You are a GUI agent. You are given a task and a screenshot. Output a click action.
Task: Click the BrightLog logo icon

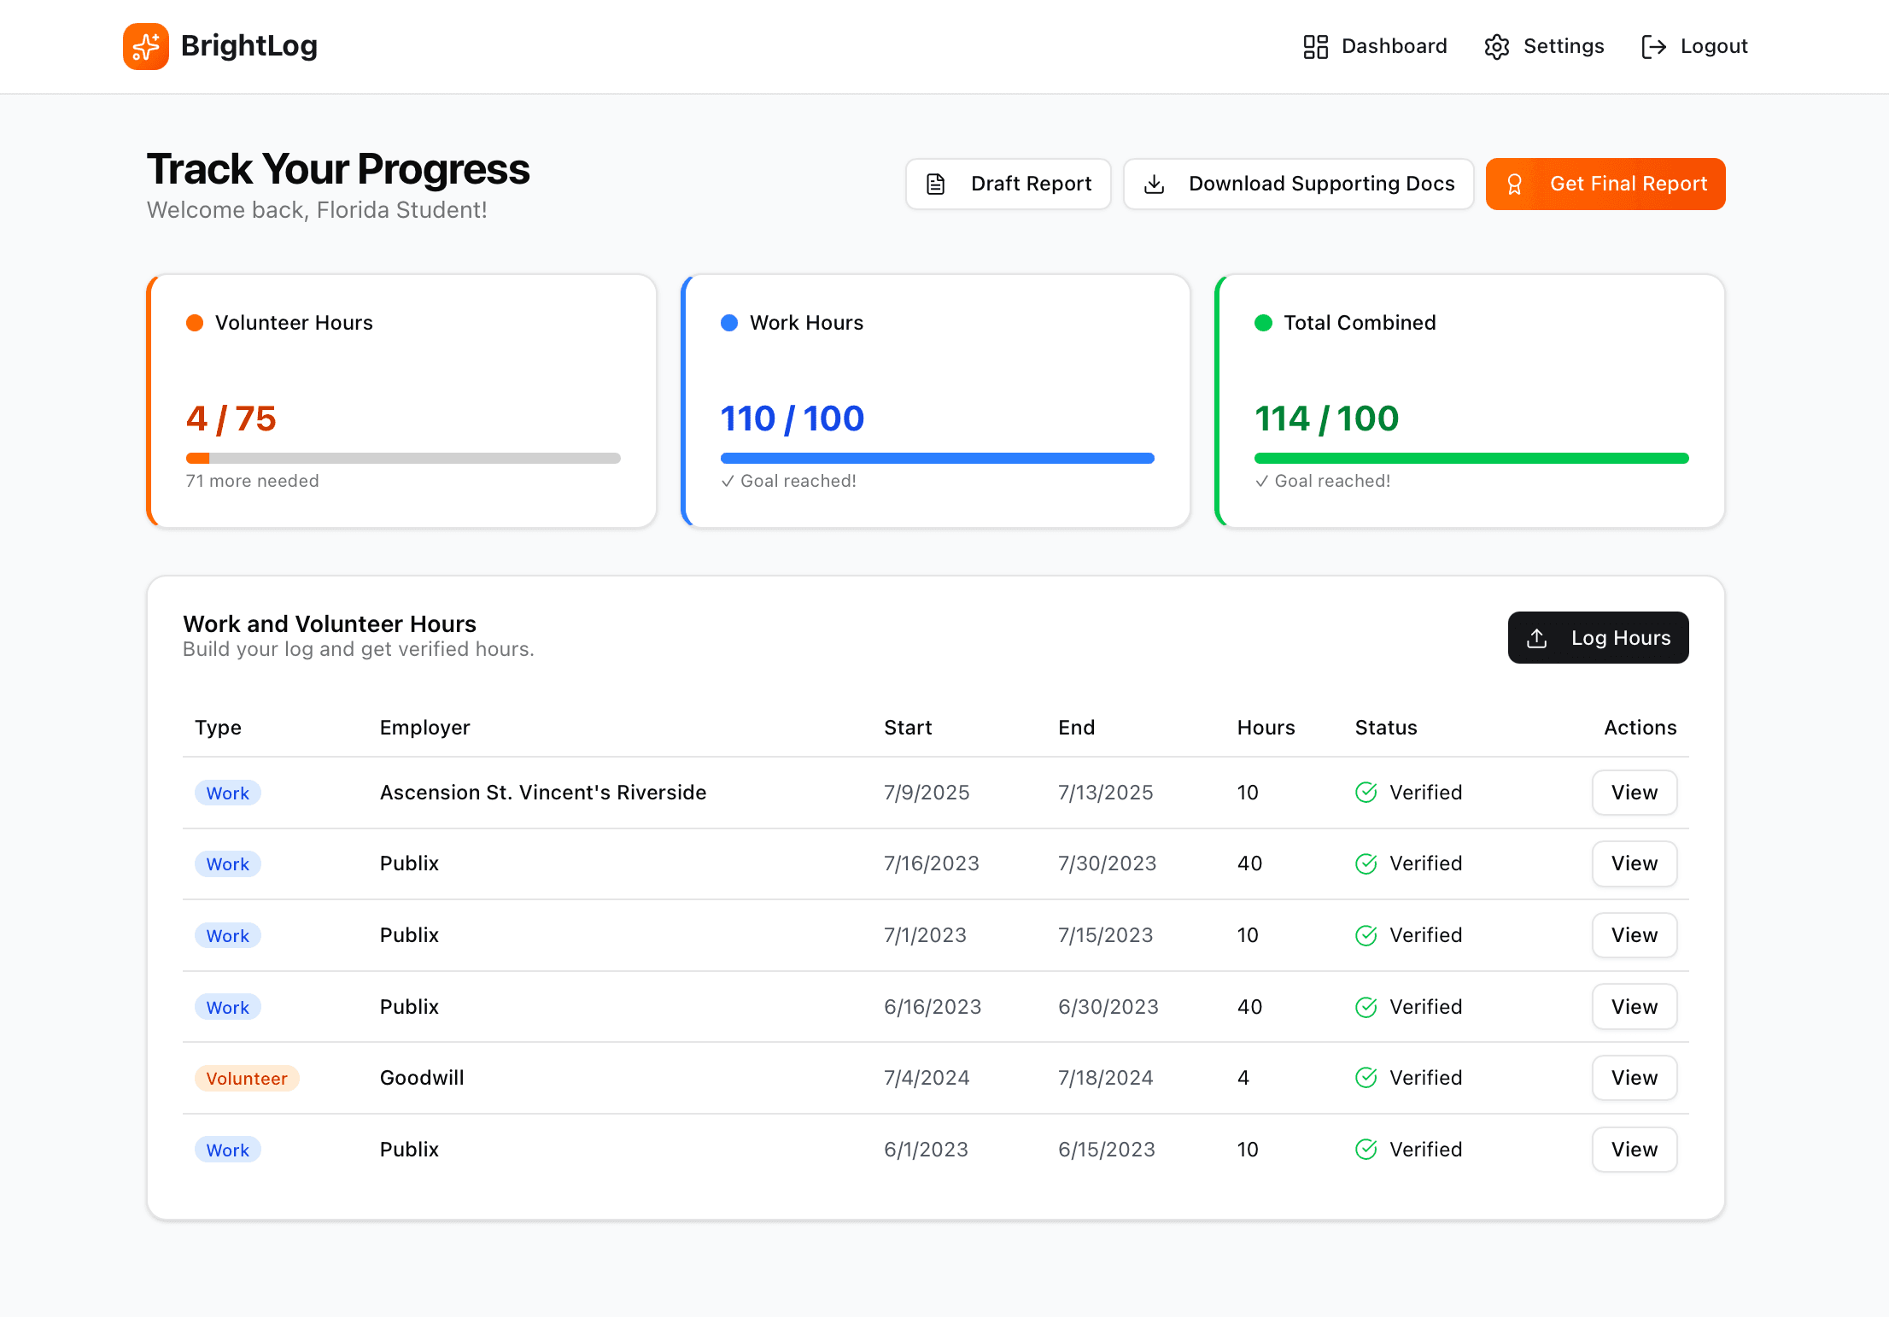pos(145,46)
